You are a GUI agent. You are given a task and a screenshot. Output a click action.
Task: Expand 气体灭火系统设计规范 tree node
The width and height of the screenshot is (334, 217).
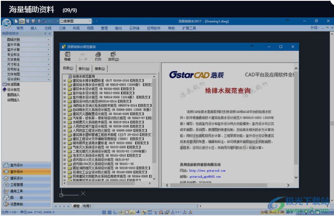(x=65, y=147)
